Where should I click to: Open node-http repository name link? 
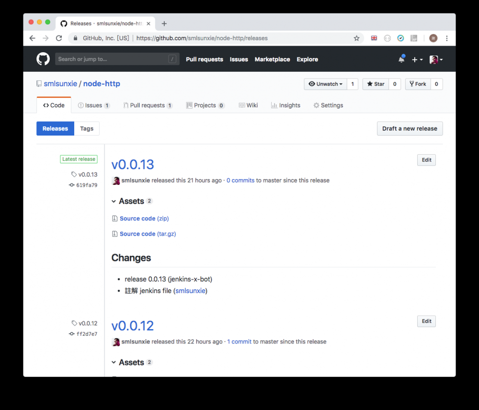(102, 84)
